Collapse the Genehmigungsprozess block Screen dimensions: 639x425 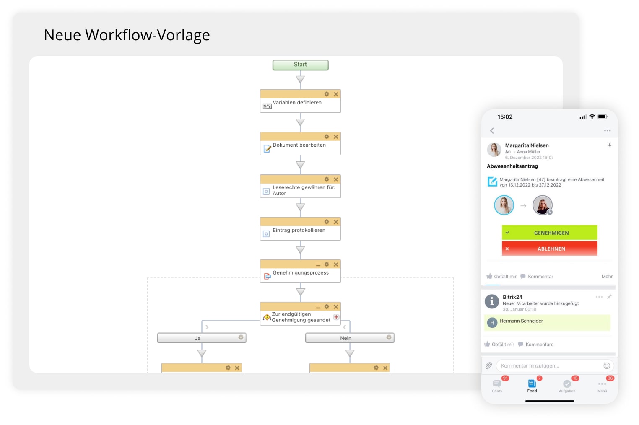[318, 265]
